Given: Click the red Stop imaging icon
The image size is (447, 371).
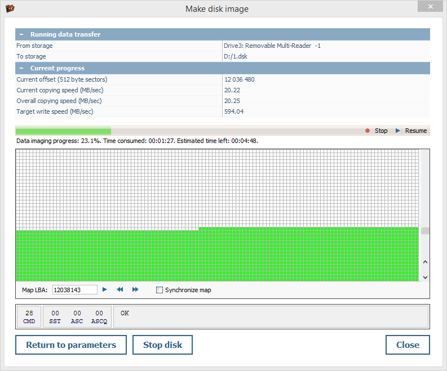Looking at the screenshot, I should pos(368,131).
